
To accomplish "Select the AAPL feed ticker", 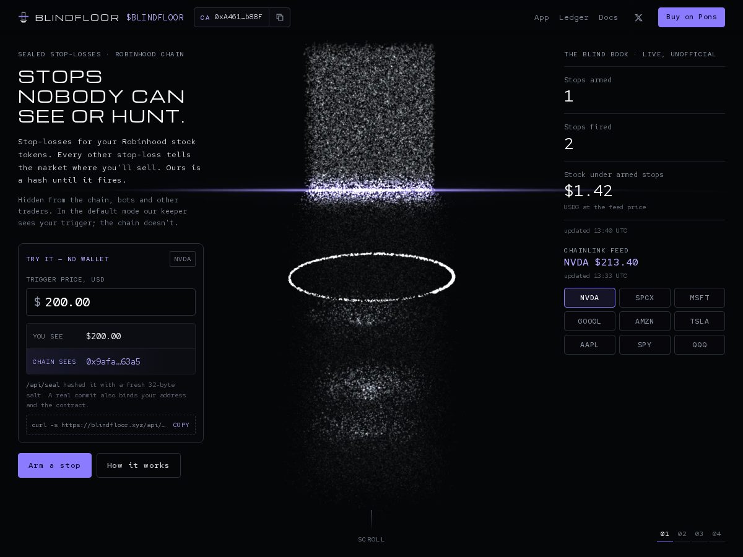I will pyautogui.click(x=589, y=345).
